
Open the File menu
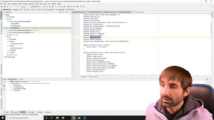(2, 4)
